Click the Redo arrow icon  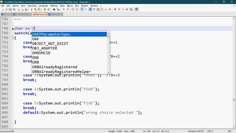point(49,9)
